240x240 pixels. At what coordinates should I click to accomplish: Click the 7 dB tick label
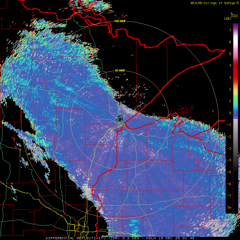pyautogui.click(x=230, y=30)
